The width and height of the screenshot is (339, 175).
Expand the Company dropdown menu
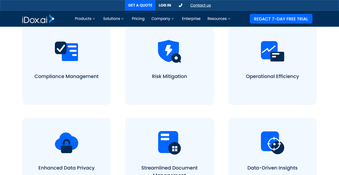(x=163, y=19)
